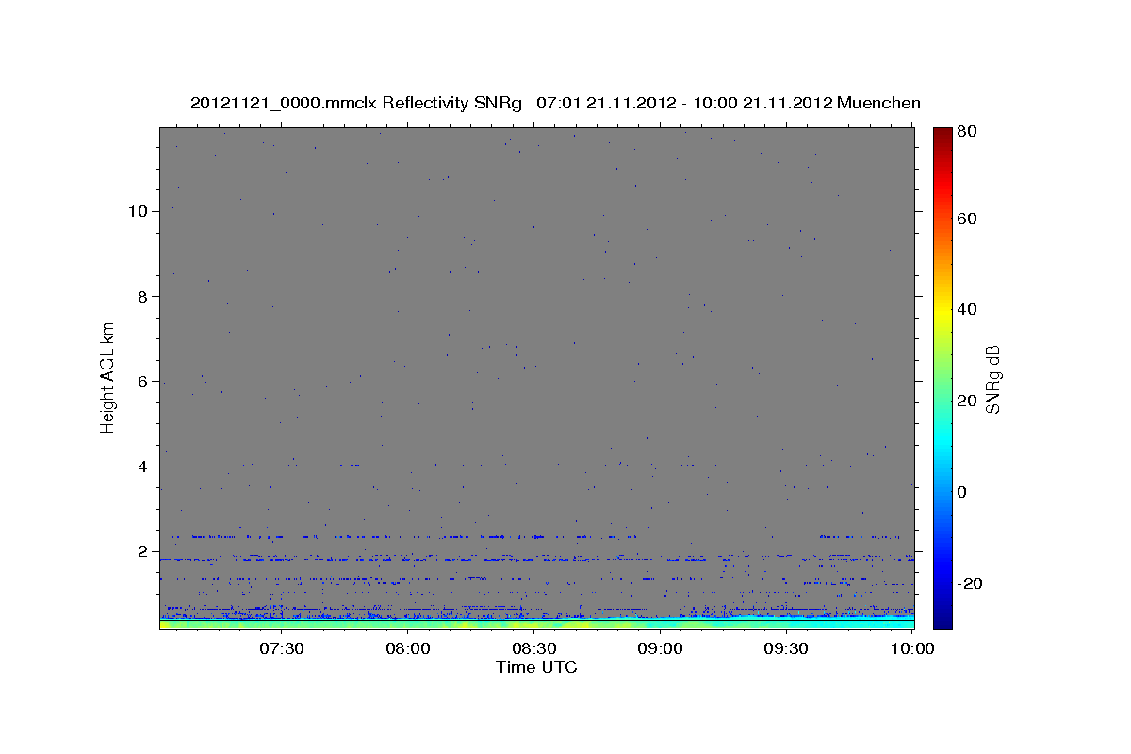Click the 'Height AGL km' axis label
Screen dimensions: 1131x754
[x=108, y=377]
